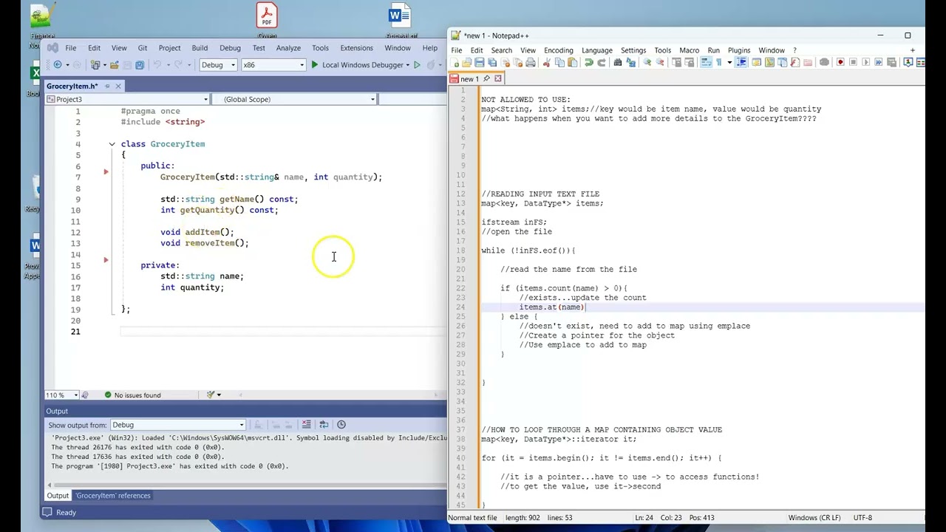The width and height of the screenshot is (946, 532).
Task: Click the Copy icon in Notepad++ toolbar
Action: coord(559,63)
